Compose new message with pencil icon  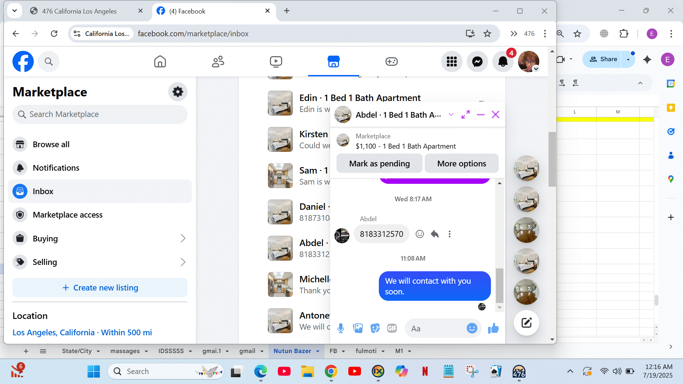tap(526, 323)
